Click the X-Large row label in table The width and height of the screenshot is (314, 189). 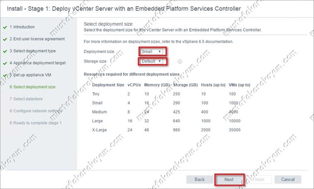pos(99,130)
